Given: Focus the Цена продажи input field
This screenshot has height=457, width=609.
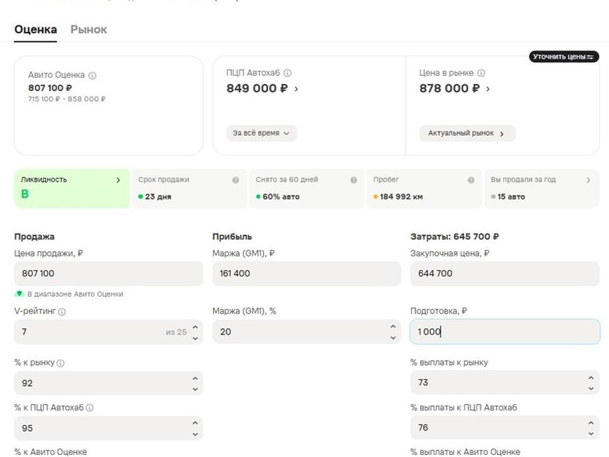Looking at the screenshot, I should [x=108, y=274].
